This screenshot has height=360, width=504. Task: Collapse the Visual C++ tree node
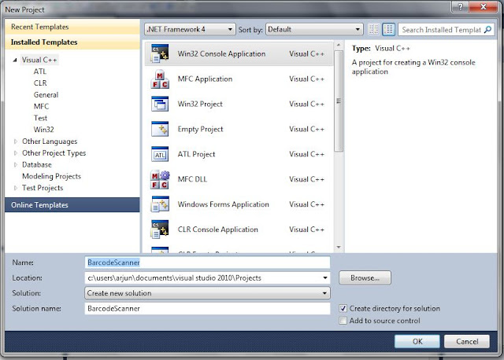pyautogui.click(x=15, y=60)
